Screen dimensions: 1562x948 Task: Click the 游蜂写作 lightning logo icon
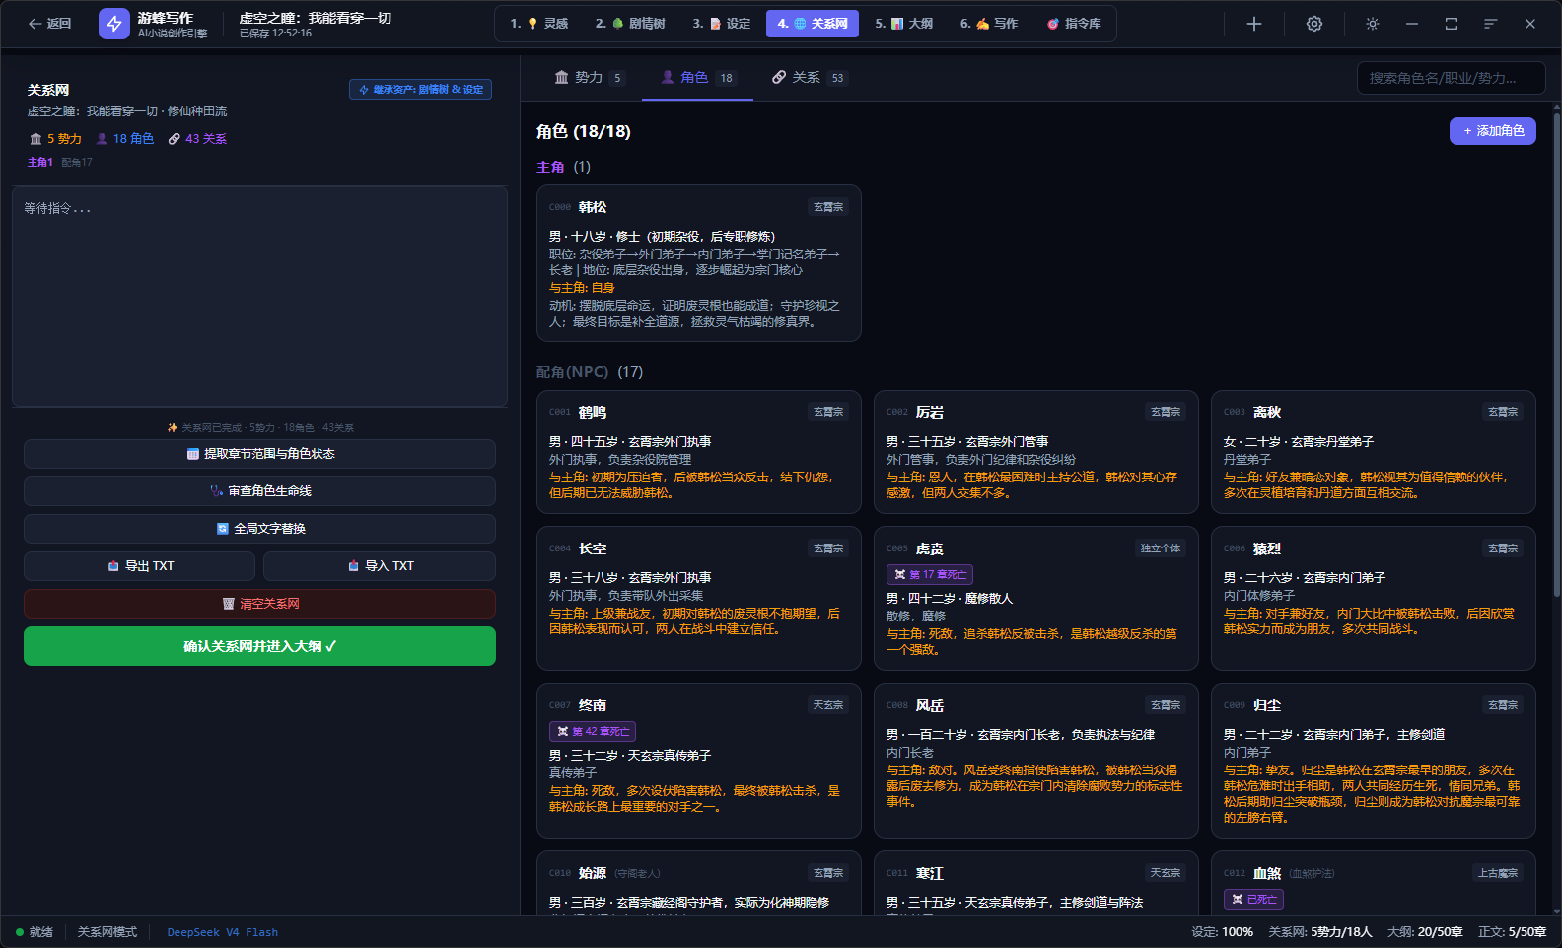pyautogui.click(x=114, y=24)
